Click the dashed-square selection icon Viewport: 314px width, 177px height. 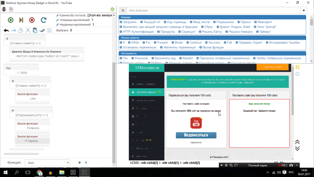[x=50, y=31]
